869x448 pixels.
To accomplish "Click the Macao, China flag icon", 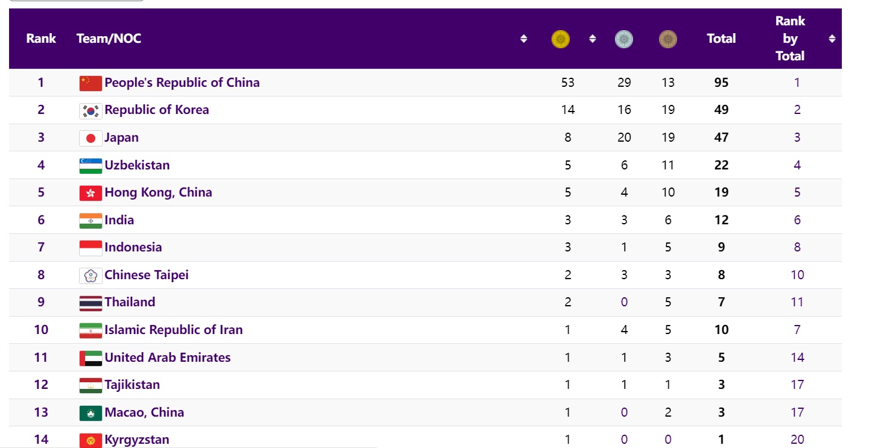I will pos(91,413).
